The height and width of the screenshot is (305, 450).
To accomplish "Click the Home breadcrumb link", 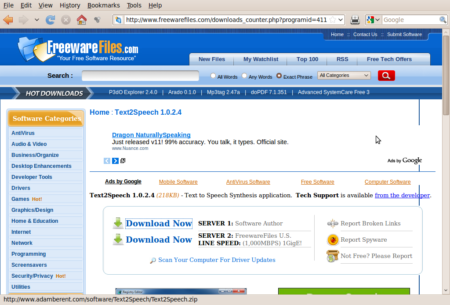I will click(100, 112).
